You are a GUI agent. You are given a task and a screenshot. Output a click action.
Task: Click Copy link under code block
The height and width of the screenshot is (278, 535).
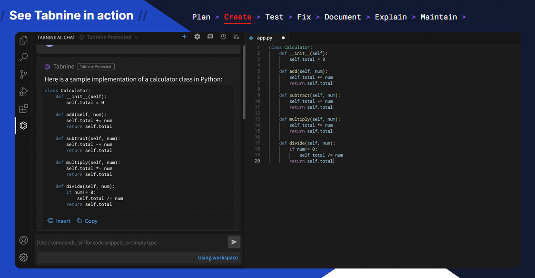coord(88,221)
